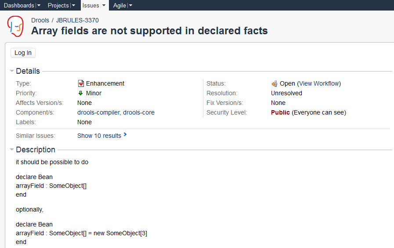Image resolution: width=394 pixels, height=248 pixels.
Task: Open the drools-core component link
Action: coord(139,112)
